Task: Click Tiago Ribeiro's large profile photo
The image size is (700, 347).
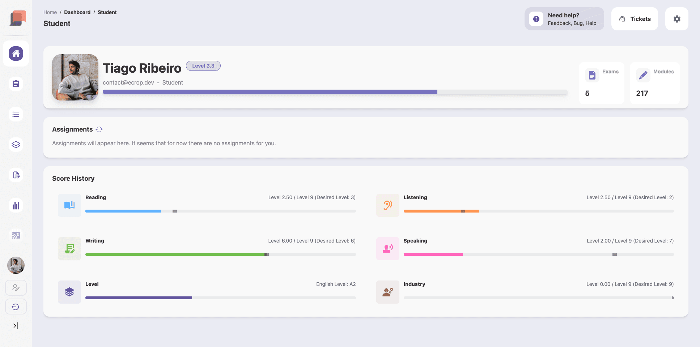Action: 75,77
